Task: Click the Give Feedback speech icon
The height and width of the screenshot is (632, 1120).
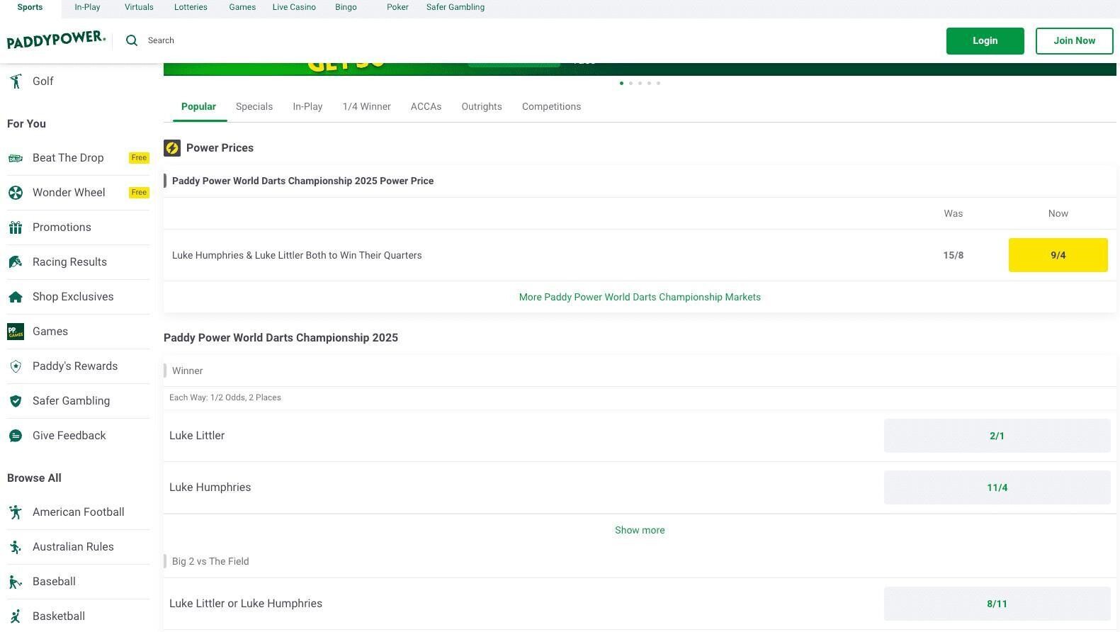Action: [x=16, y=436]
